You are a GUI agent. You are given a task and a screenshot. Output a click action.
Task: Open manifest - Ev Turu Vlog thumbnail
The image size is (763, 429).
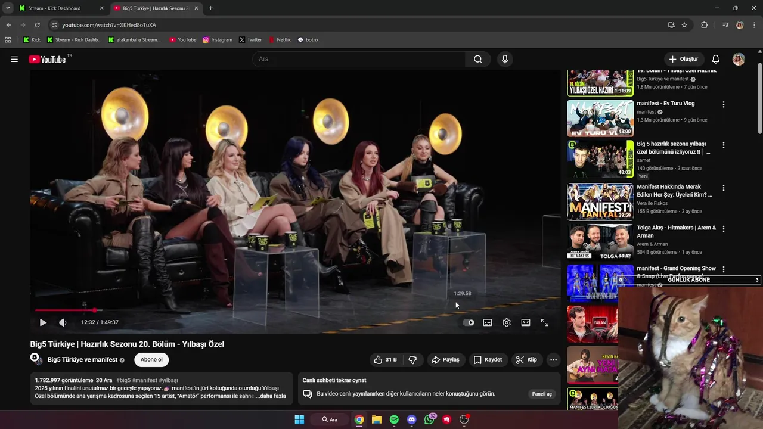pyautogui.click(x=600, y=118)
